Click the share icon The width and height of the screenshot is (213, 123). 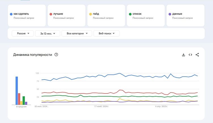point(197,55)
